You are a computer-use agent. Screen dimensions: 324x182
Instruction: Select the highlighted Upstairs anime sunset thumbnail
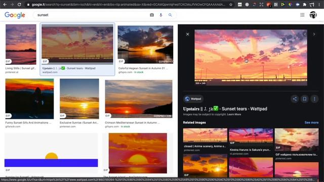click(77, 44)
